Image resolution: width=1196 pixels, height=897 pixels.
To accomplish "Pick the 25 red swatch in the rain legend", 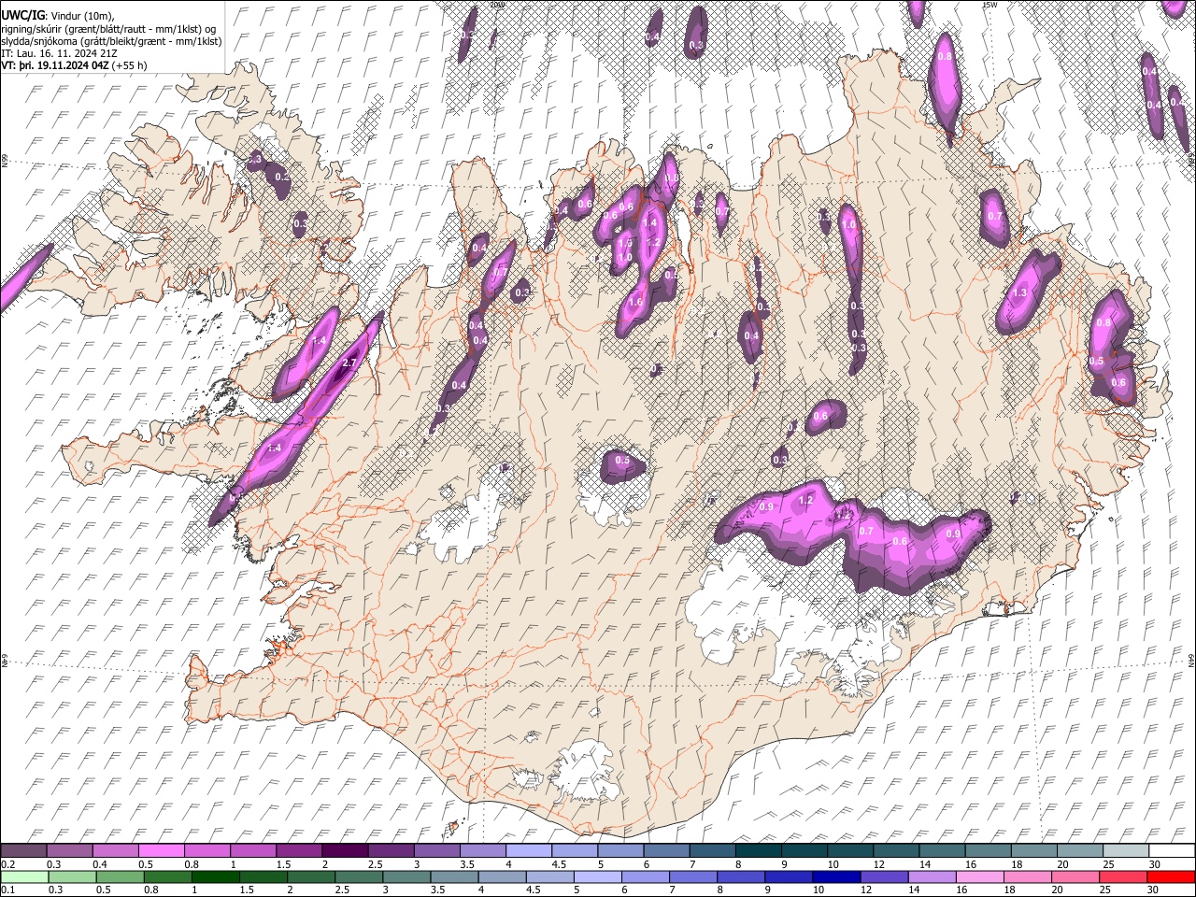I will click(1124, 876).
